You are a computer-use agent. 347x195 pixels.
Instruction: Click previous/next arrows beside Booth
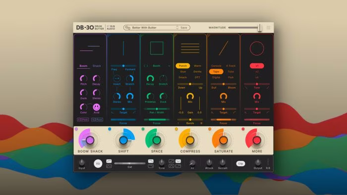(x=146, y=66)
